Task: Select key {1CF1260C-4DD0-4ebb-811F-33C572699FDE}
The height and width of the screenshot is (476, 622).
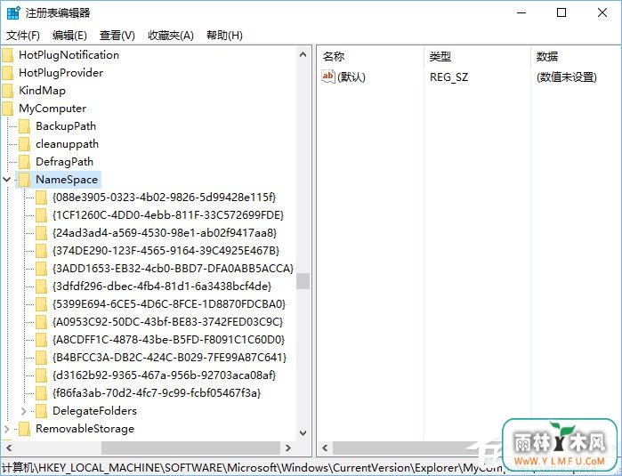Action: pyautogui.click(x=168, y=215)
